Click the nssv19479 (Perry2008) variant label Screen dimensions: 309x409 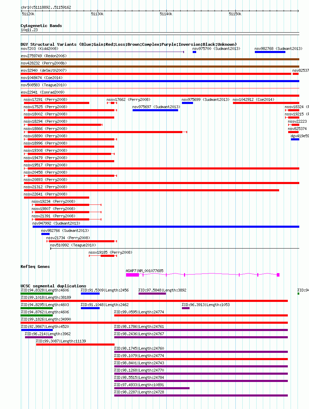coord(45,158)
